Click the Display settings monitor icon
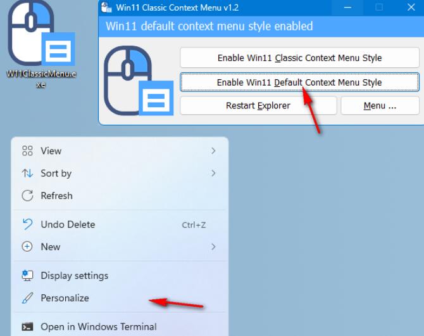 (27, 275)
